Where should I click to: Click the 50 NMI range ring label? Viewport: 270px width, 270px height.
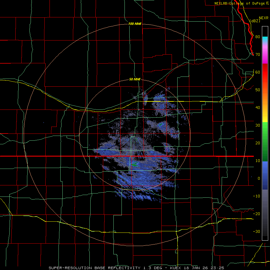click(135, 79)
